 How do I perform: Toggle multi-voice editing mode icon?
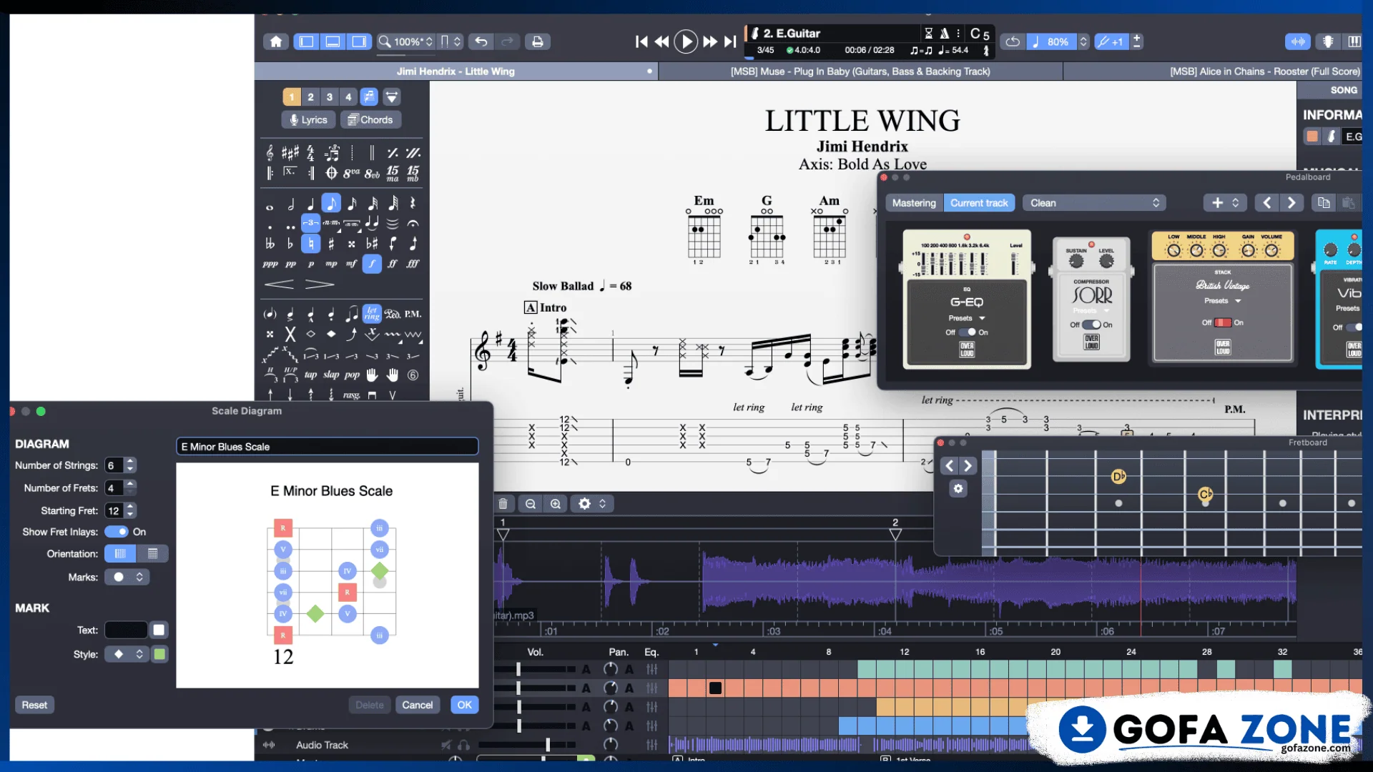pyautogui.click(x=369, y=96)
